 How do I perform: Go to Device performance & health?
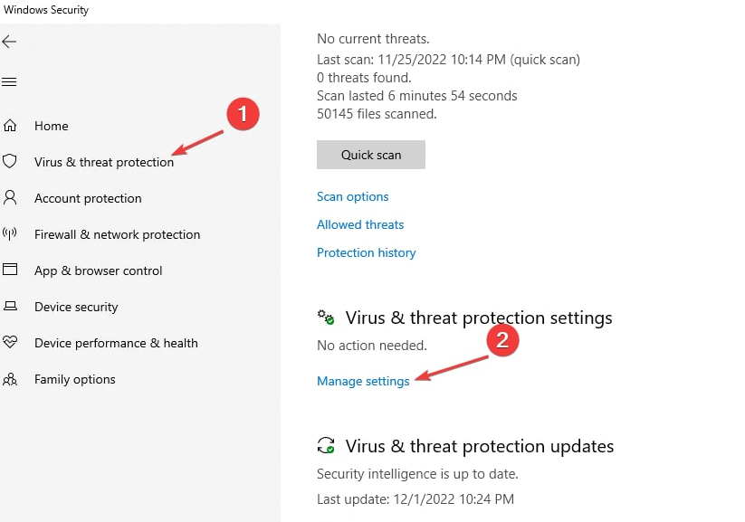[x=116, y=343]
